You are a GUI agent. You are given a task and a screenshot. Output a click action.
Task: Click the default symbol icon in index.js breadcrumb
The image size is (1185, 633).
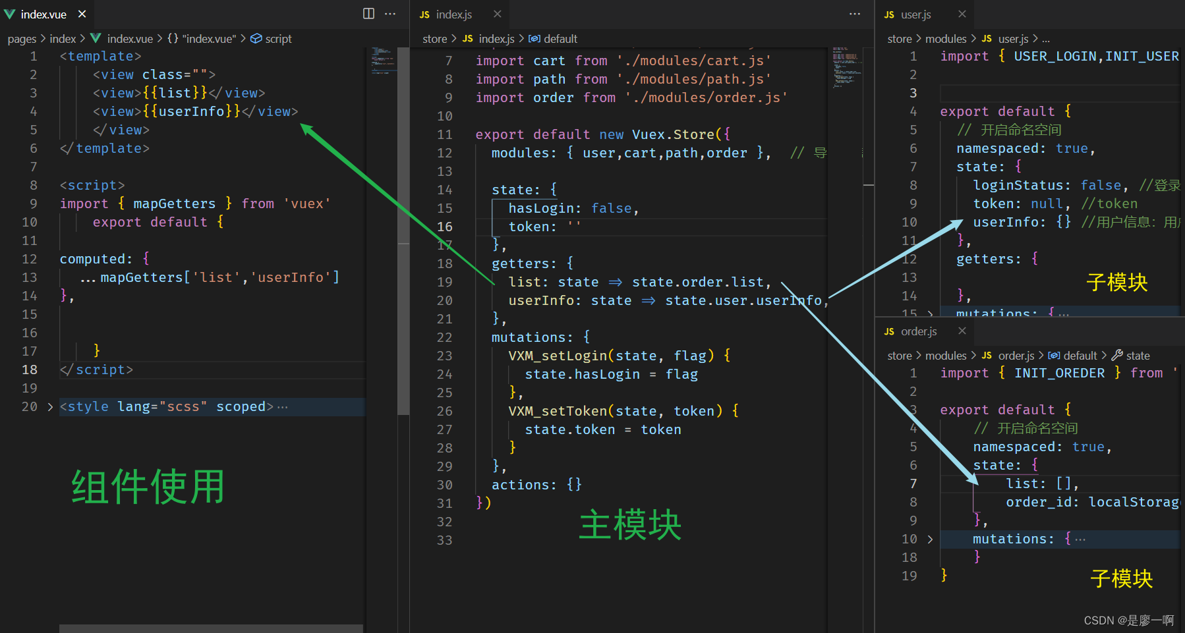(x=535, y=39)
